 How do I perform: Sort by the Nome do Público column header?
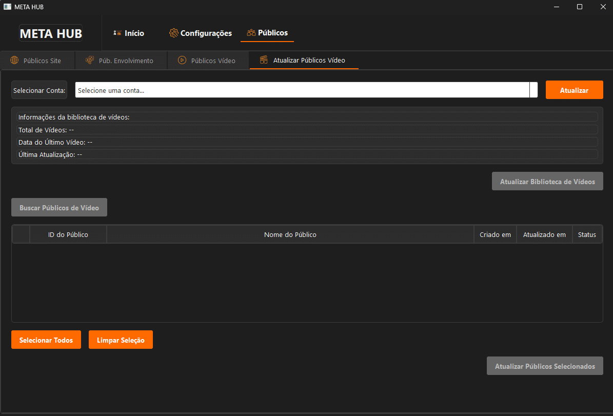(290, 234)
